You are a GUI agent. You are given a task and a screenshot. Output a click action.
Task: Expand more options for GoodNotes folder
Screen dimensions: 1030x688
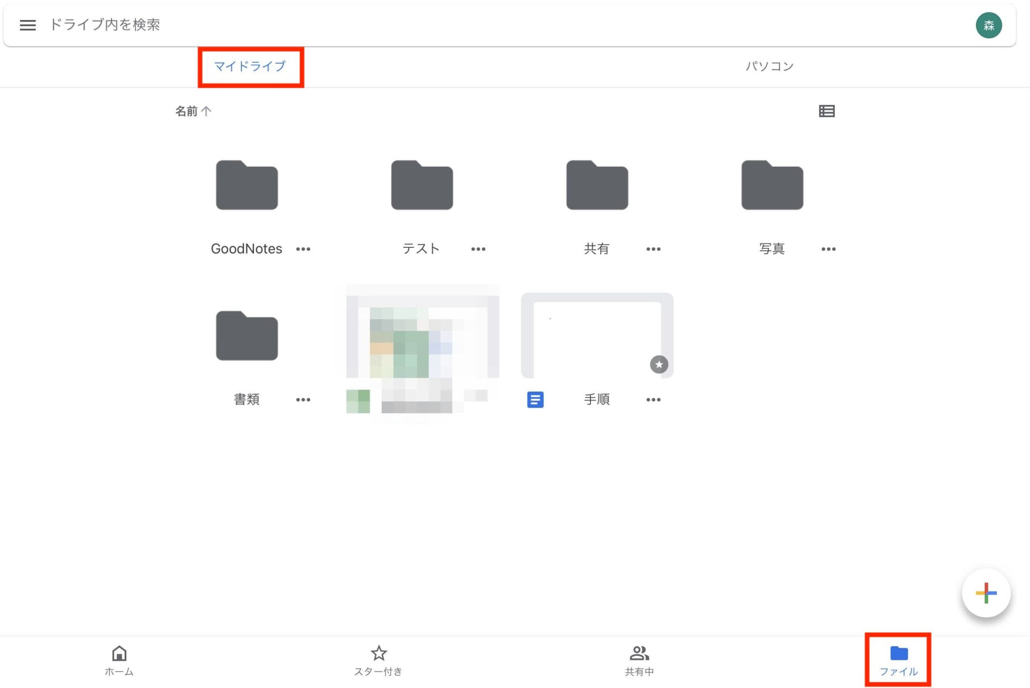pos(303,249)
